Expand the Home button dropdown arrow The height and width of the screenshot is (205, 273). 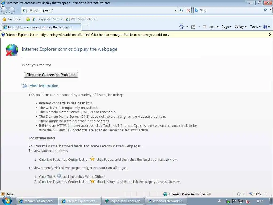[x=187, y=27]
